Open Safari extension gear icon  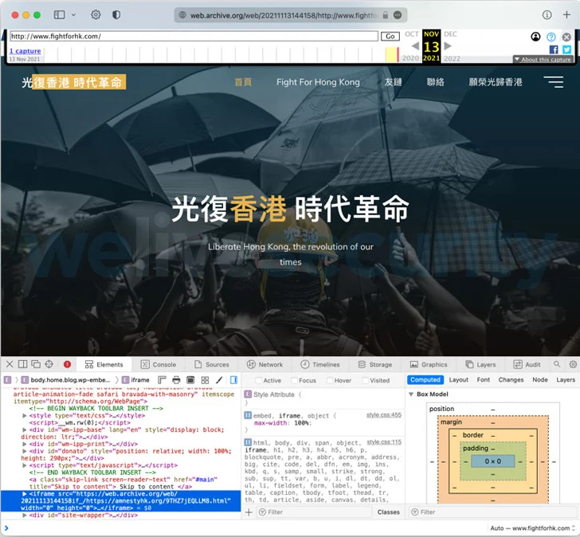point(96,15)
